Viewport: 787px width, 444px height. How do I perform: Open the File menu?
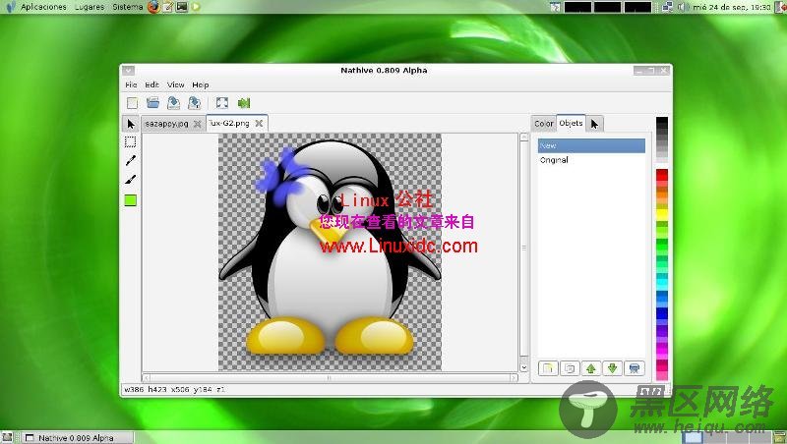[x=131, y=84]
